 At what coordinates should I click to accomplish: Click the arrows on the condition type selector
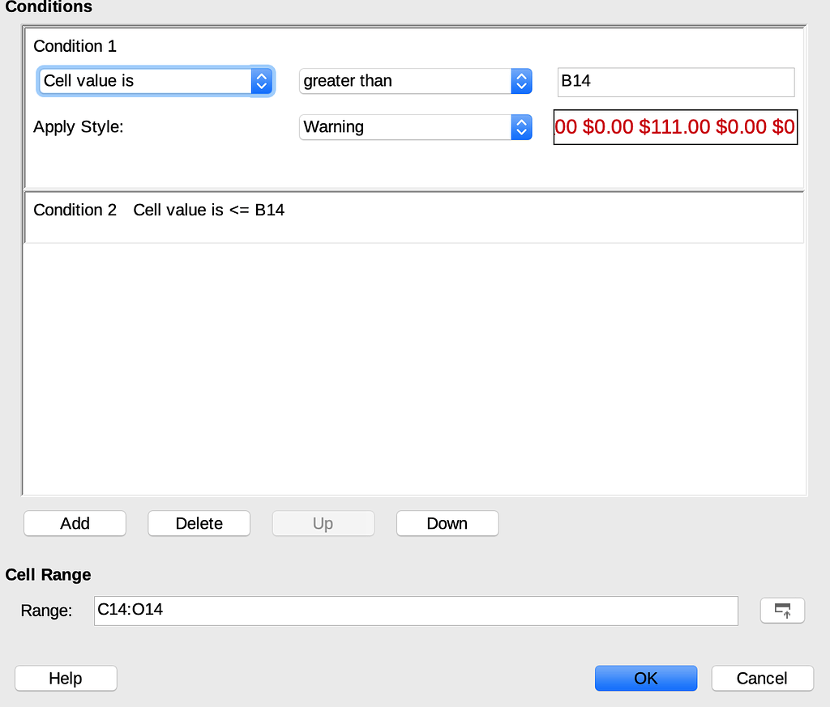tap(261, 81)
